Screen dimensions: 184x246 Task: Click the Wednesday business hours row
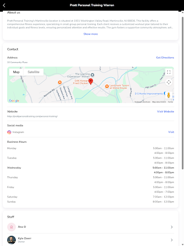pos(91,170)
